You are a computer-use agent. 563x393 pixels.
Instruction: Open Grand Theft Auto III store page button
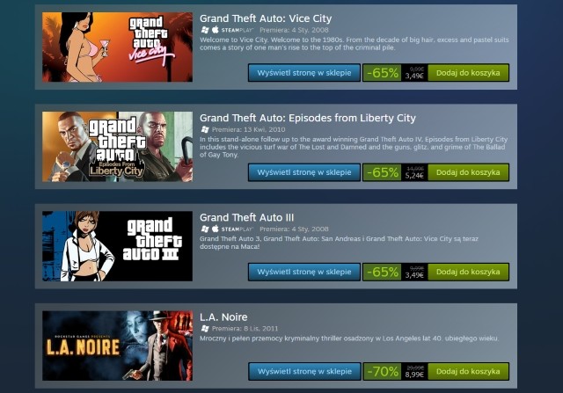304,272
